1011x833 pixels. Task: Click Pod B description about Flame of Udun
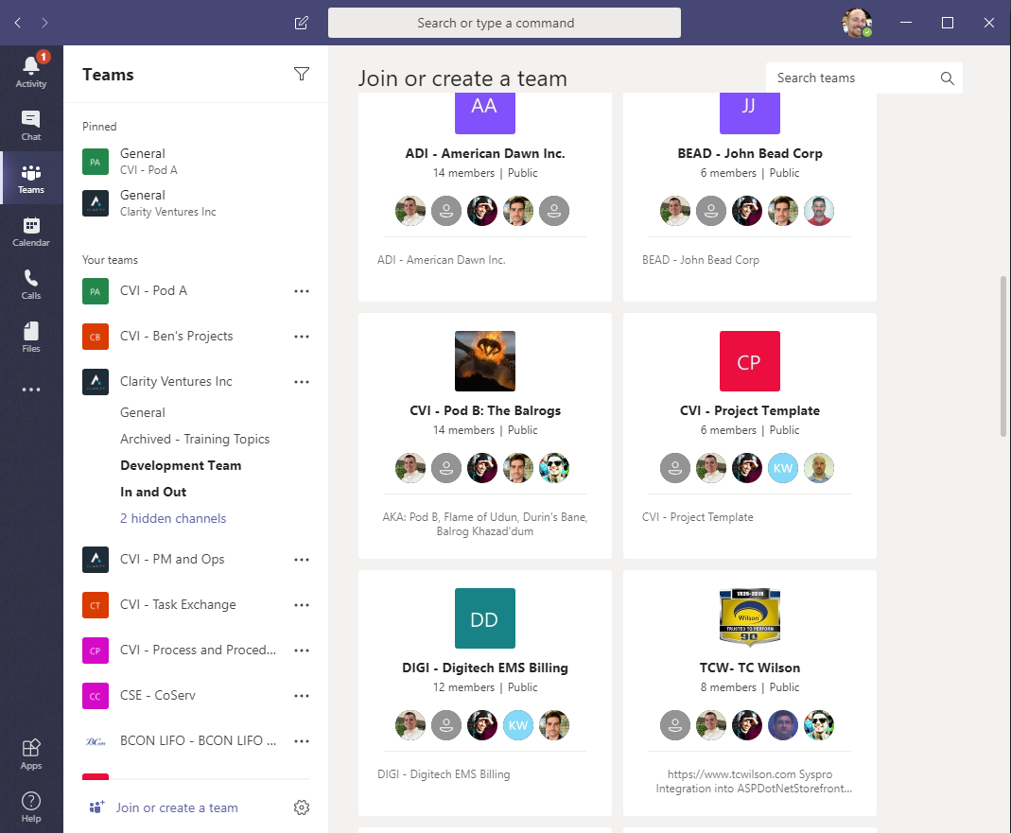pyautogui.click(x=485, y=524)
